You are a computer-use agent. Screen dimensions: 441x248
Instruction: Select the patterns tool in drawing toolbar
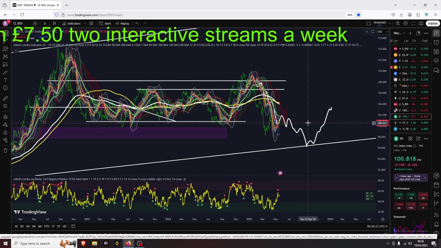click(5, 56)
